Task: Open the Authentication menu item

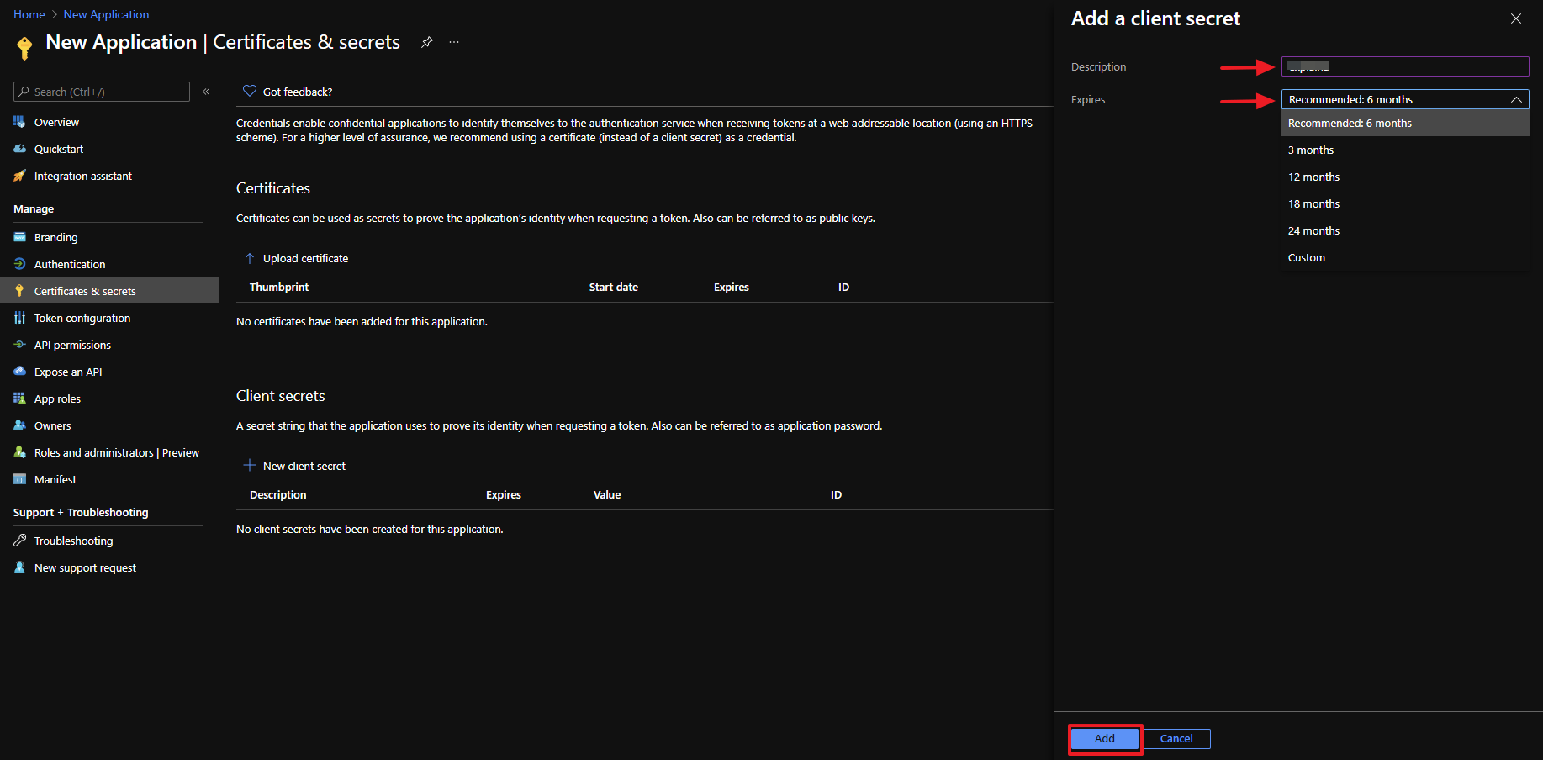Action: tap(70, 264)
